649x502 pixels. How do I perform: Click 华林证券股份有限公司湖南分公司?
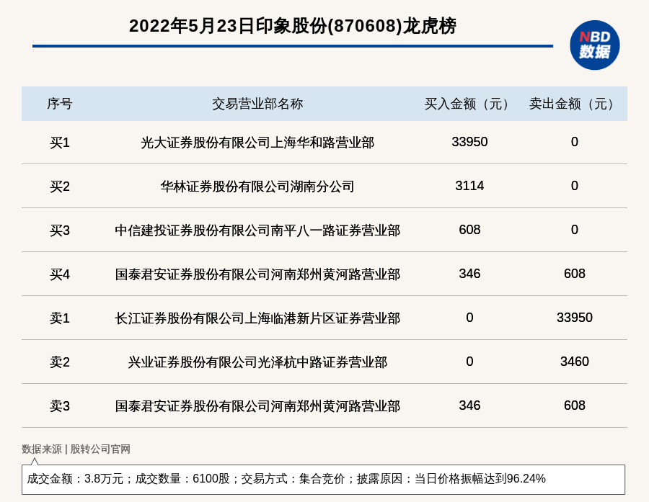pos(257,186)
